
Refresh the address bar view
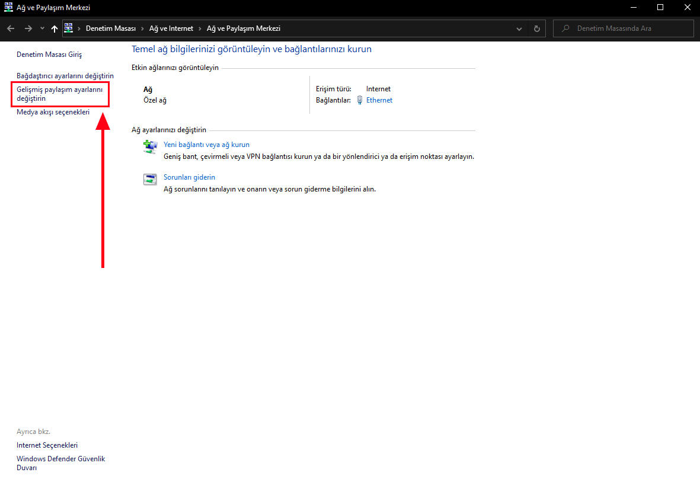pyautogui.click(x=537, y=28)
